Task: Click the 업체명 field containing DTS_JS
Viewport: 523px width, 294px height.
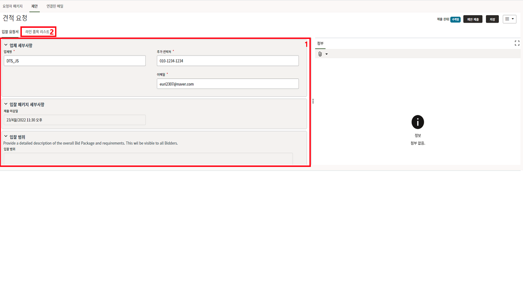Action: click(x=75, y=61)
